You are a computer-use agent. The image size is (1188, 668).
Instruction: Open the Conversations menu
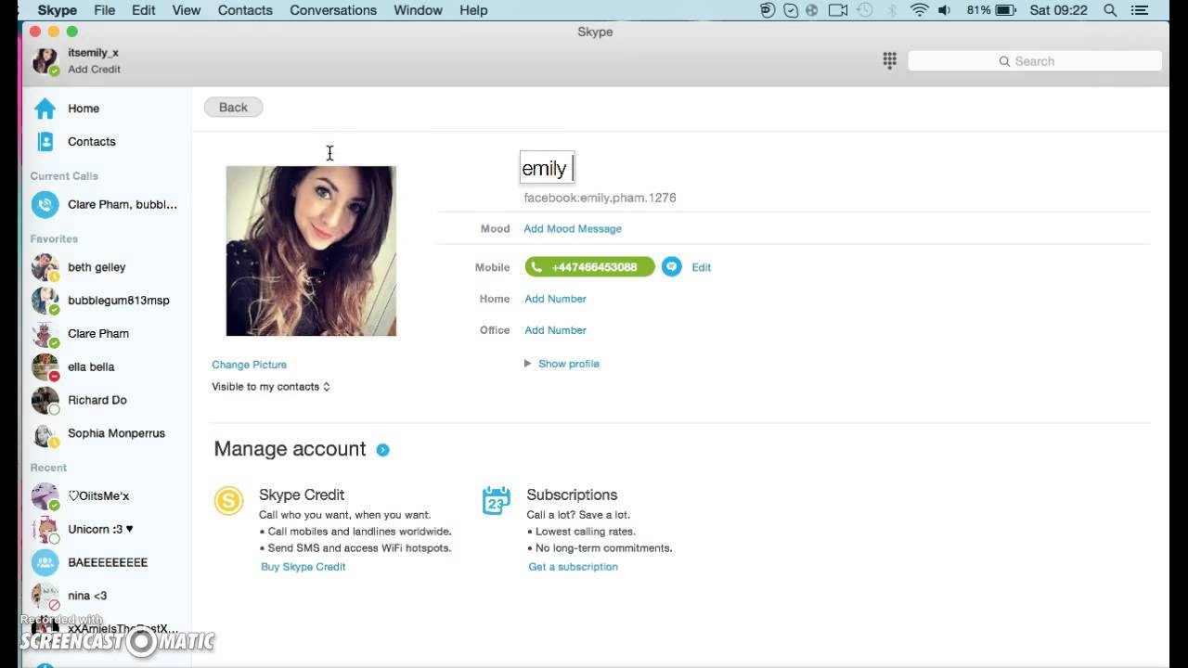tap(333, 10)
